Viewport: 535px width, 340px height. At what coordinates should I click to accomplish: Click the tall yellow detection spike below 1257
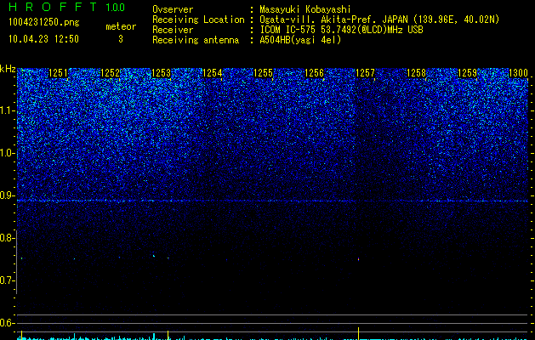coord(358,333)
